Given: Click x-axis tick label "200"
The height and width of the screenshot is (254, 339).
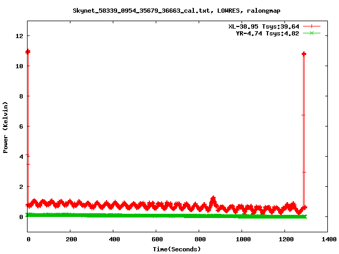Looking at the screenshot, I should 71,239.
